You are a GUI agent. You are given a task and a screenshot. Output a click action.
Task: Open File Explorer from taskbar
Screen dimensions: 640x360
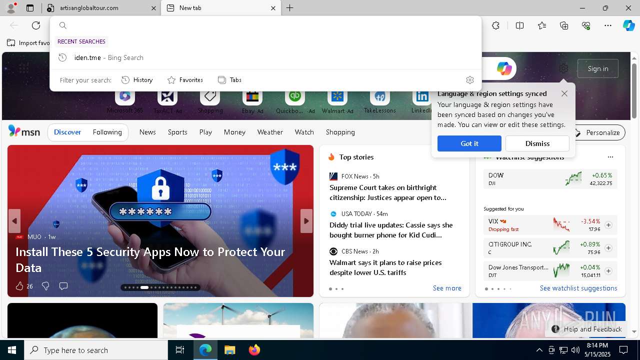coord(229,350)
